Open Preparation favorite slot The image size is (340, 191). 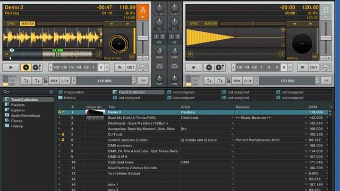pos(74,92)
